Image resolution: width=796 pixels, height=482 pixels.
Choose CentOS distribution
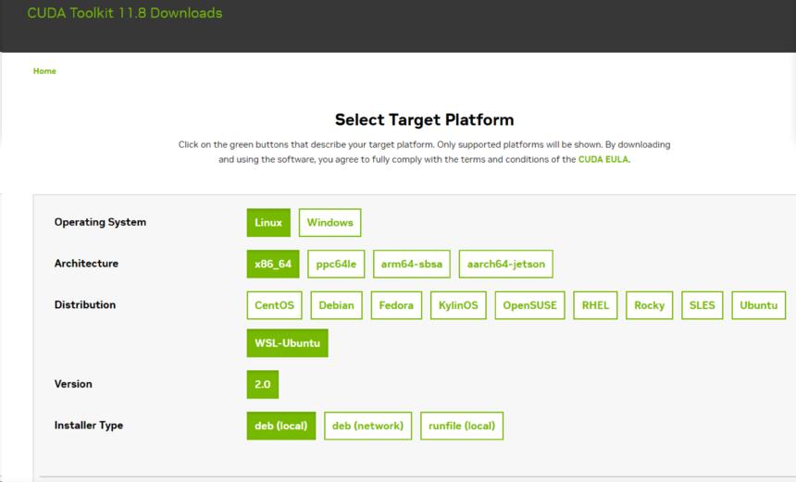click(x=275, y=305)
